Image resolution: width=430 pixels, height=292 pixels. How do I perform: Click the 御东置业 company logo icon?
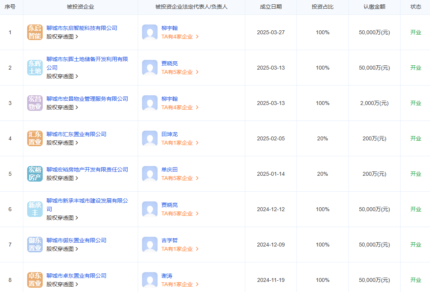35,245
